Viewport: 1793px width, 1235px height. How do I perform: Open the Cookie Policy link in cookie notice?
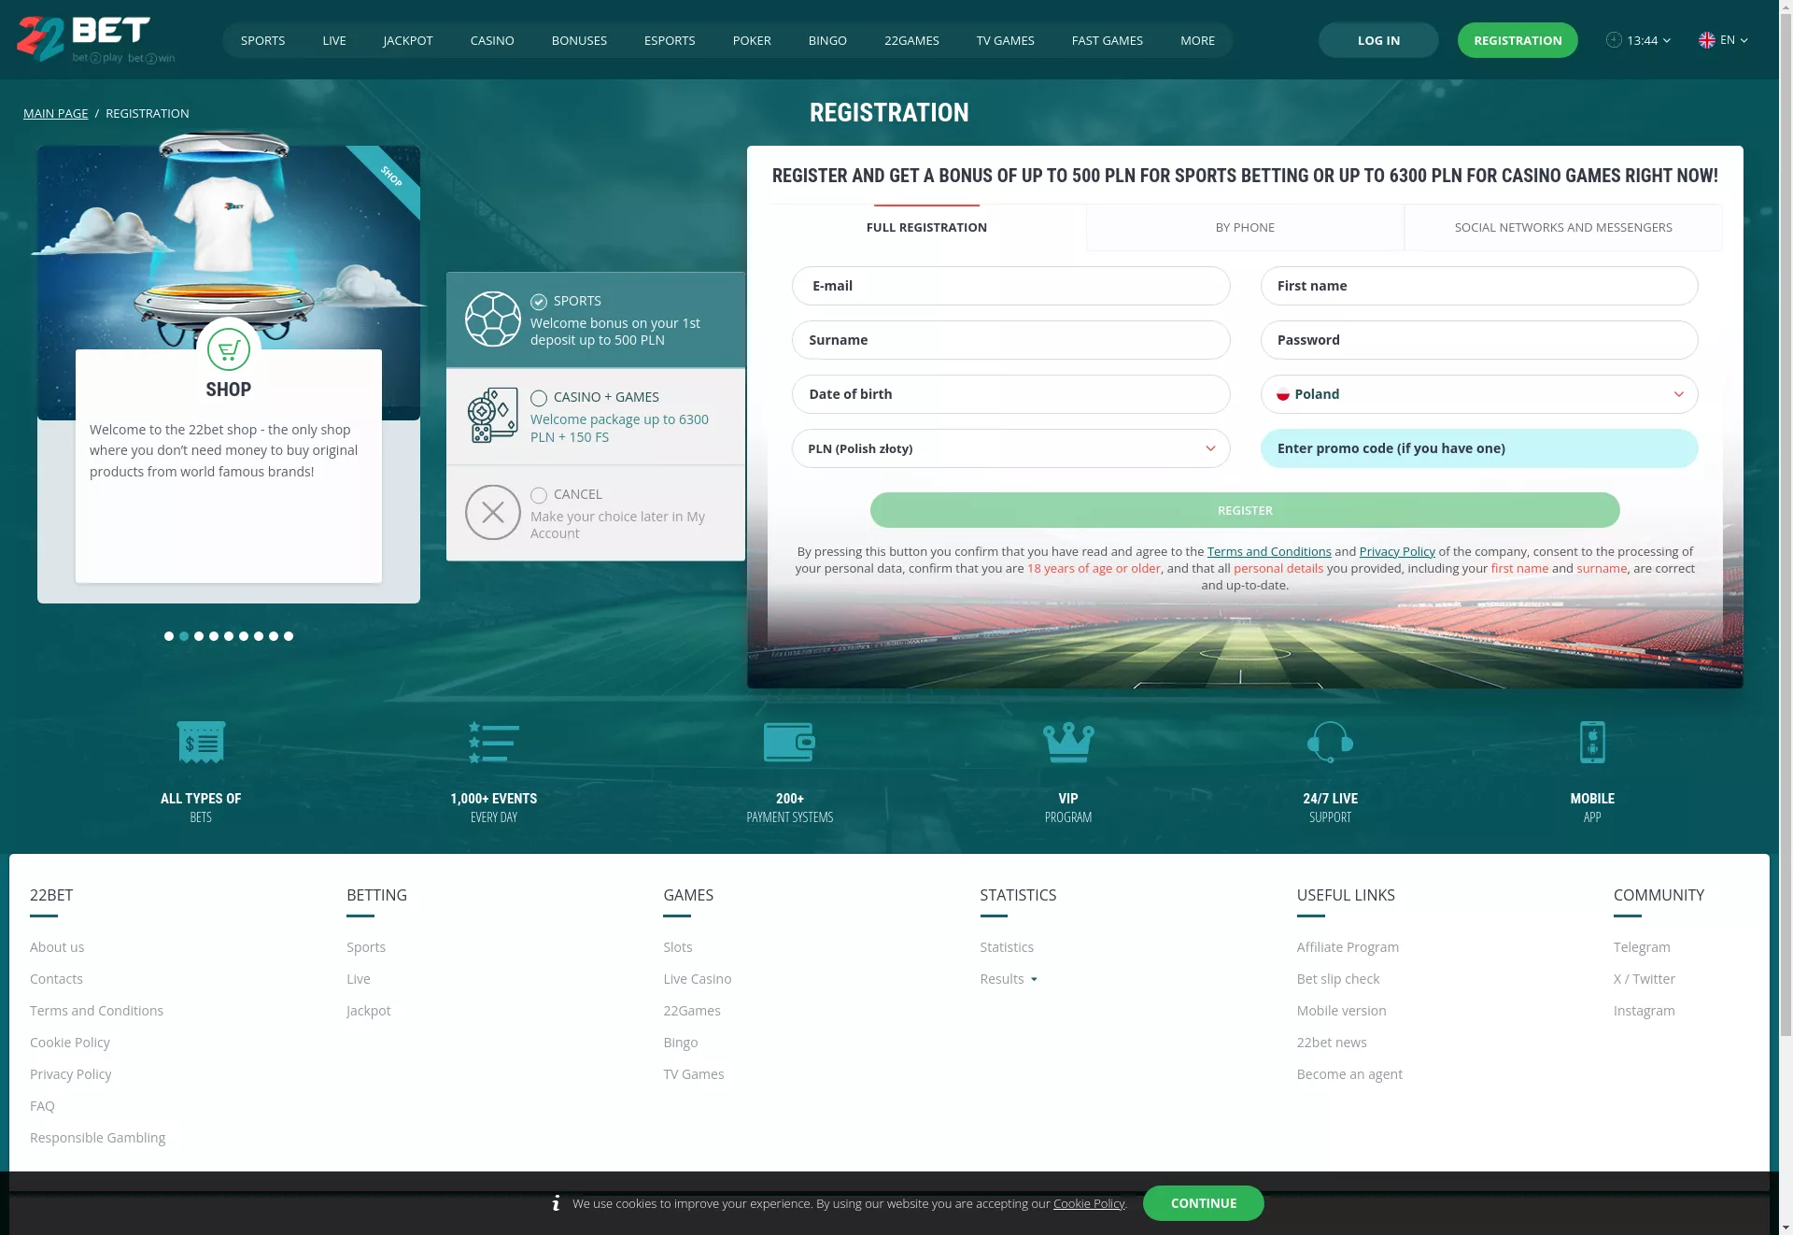click(x=1089, y=1203)
